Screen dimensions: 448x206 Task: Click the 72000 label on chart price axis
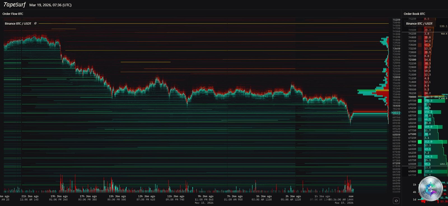[x=396, y=77]
